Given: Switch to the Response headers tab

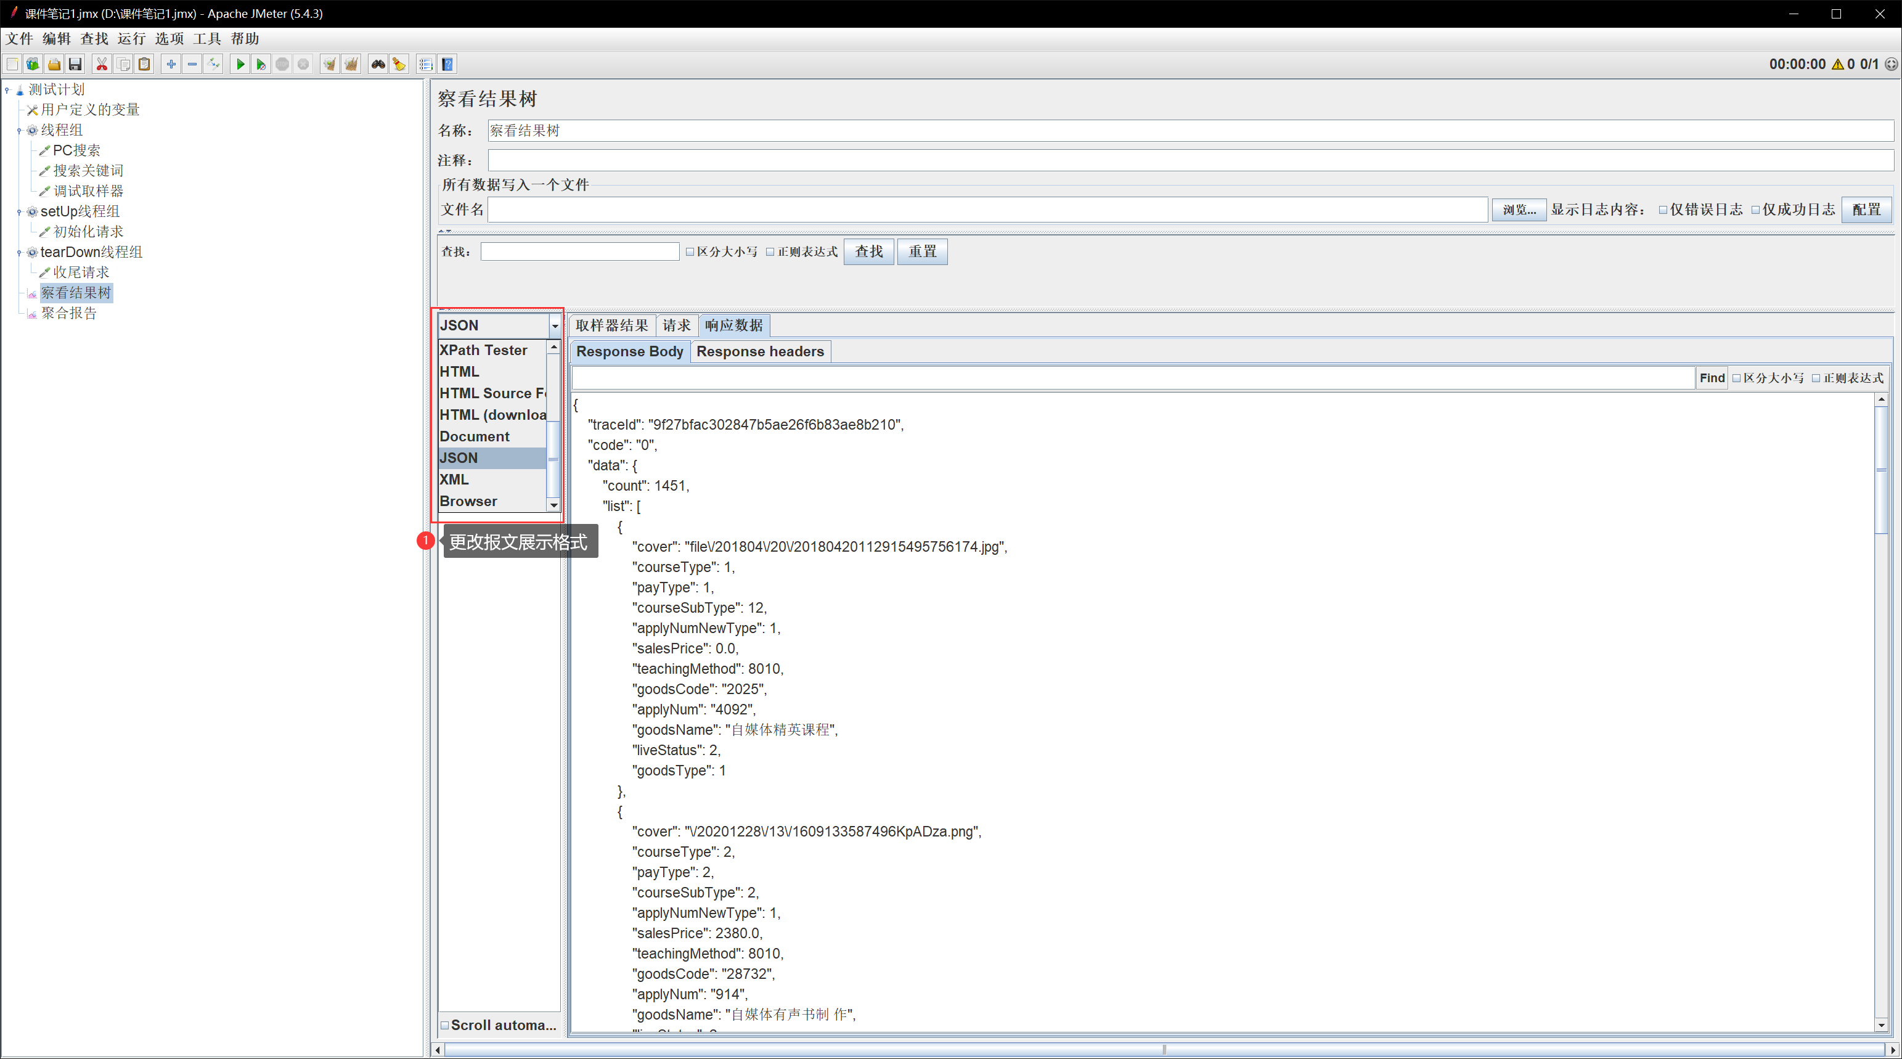Looking at the screenshot, I should point(760,351).
